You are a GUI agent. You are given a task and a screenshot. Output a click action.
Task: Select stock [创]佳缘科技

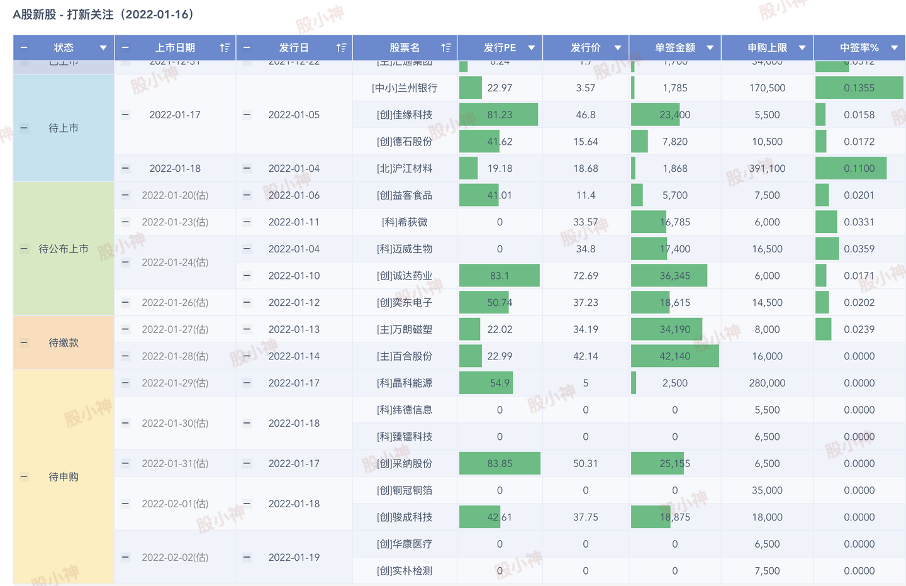pyautogui.click(x=405, y=115)
